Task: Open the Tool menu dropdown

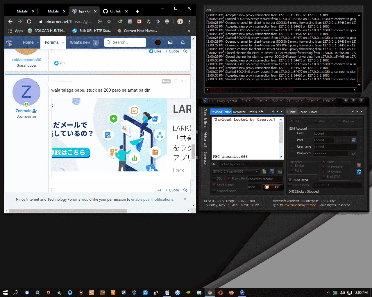Action: tap(277, 100)
